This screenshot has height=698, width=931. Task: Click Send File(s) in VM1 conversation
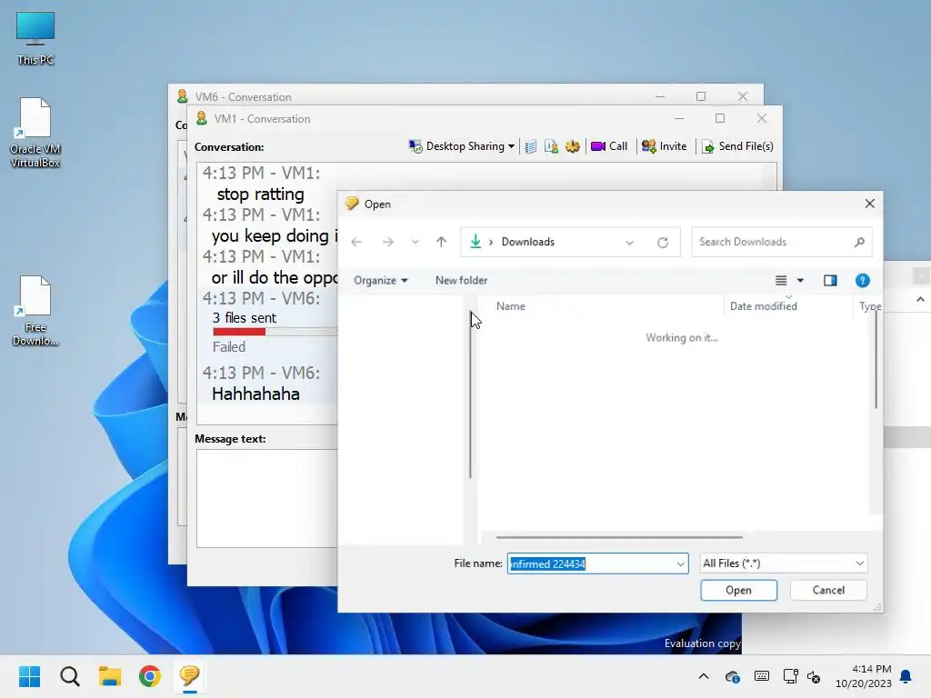(x=737, y=146)
